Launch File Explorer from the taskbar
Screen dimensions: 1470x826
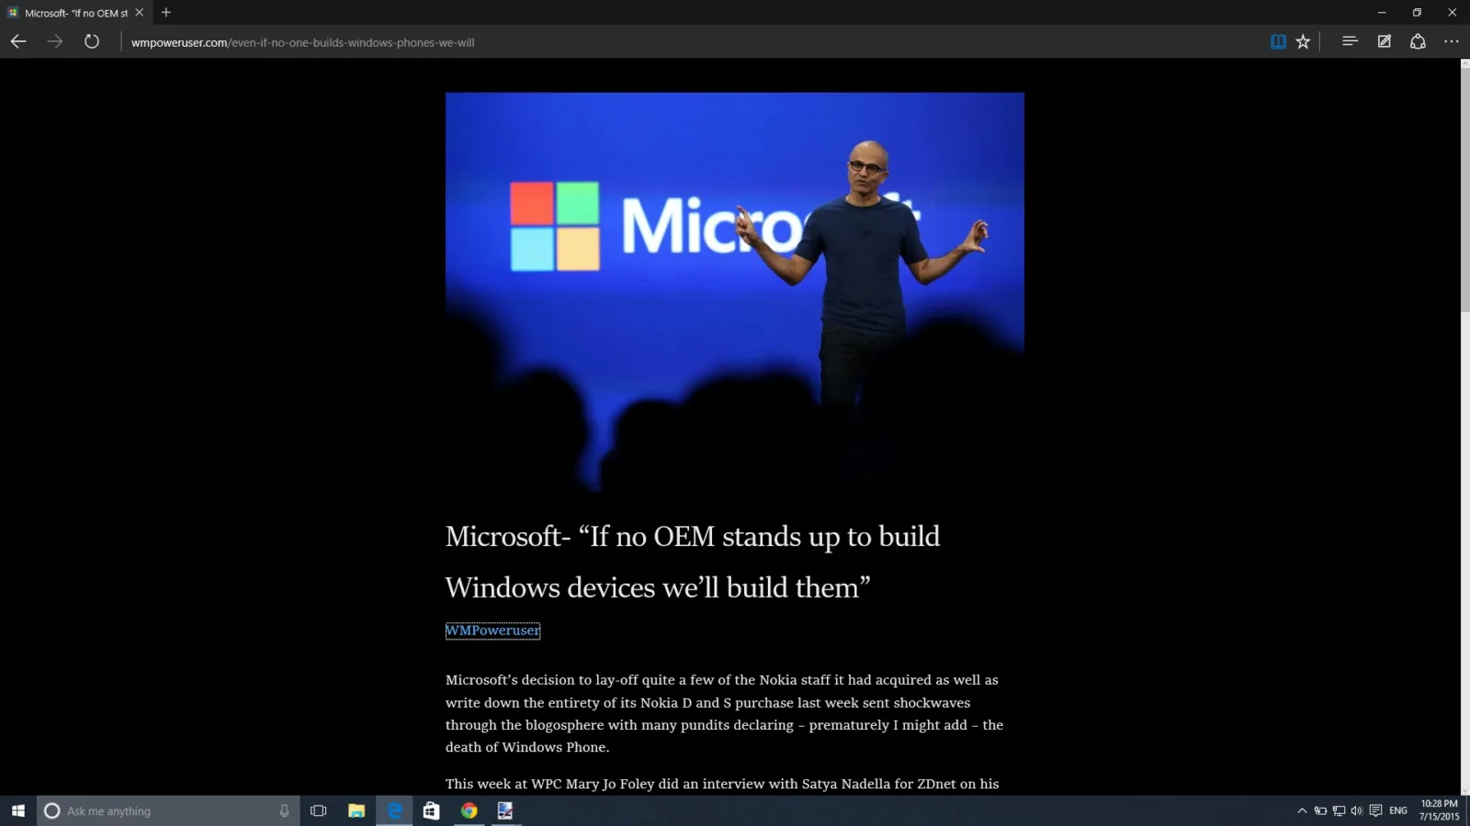[x=356, y=810]
